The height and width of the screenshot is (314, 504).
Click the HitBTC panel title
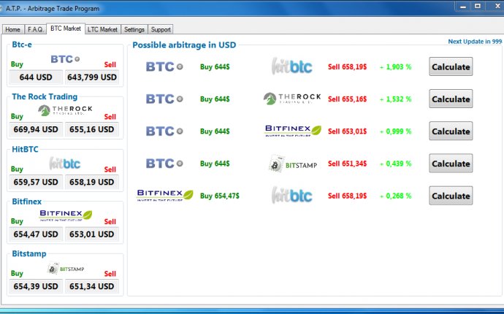pos(25,150)
